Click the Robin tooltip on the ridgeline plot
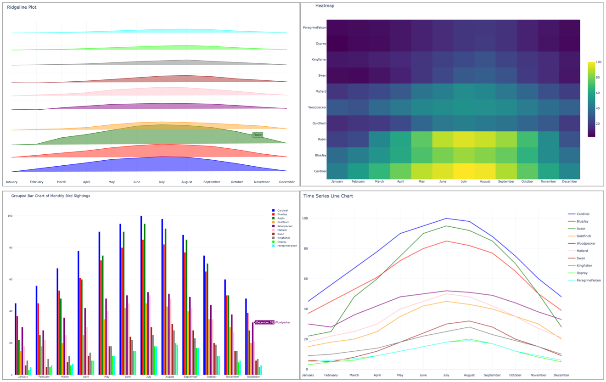606x382 pixels. 258,135
